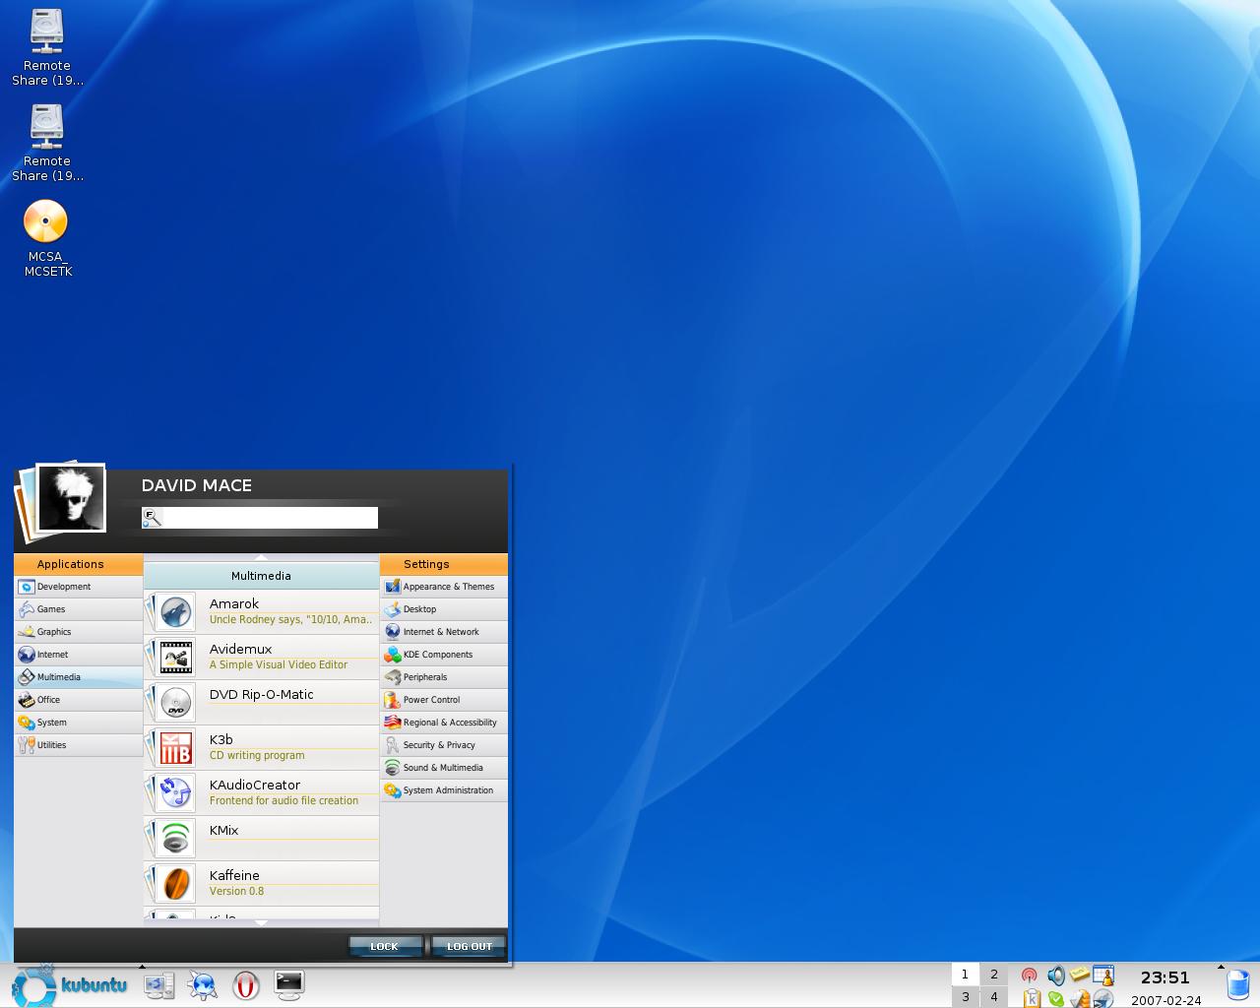Launch the KMix sound mixer
This screenshot has width=1260, height=1008.
(261, 838)
